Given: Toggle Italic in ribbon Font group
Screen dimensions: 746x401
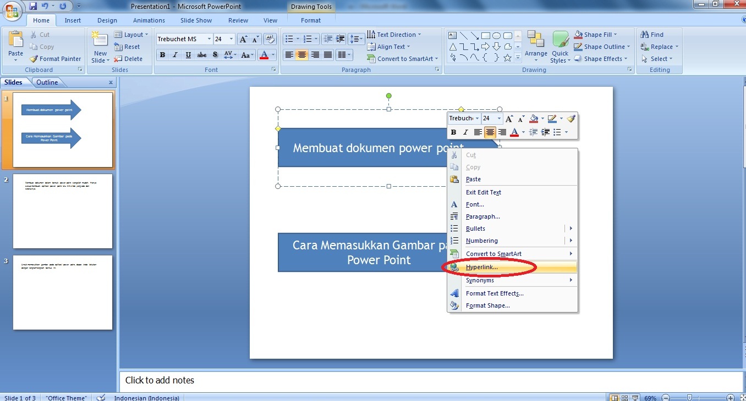Looking at the screenshot, I should 175,55.
